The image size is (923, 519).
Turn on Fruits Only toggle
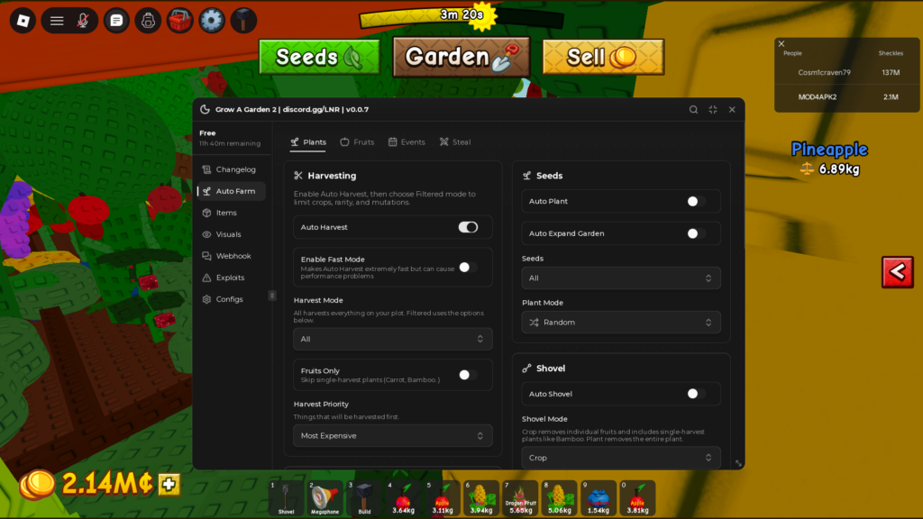[x=468, y=375]
